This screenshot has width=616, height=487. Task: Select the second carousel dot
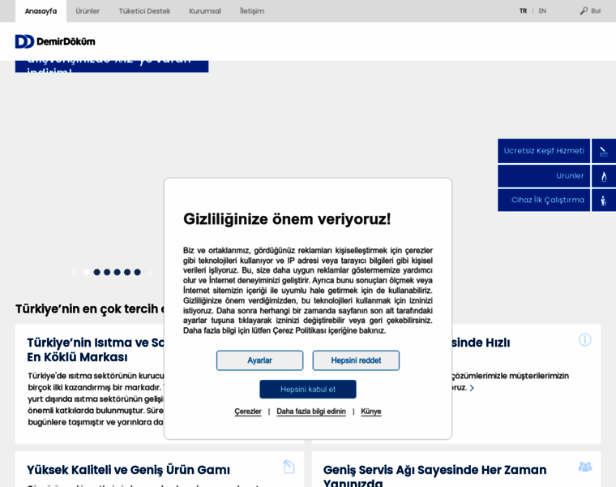pos(97,272)
